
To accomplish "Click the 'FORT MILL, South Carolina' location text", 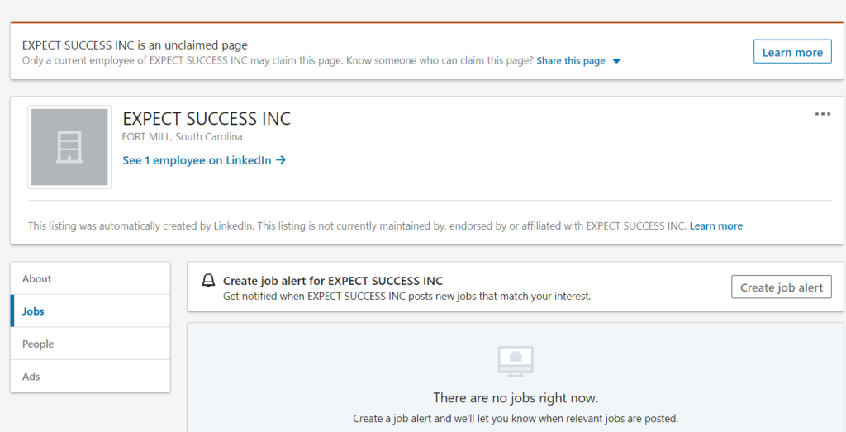I will [x=183, y=137].
